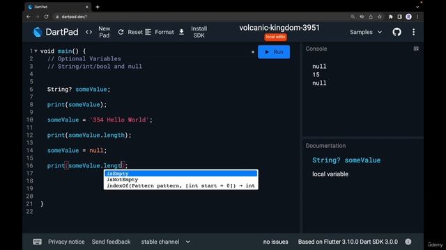Image resolution: width=446 pixels, height=250 pixels.
Task: Click 'local variable' documentation text
Action: [330, 174]
